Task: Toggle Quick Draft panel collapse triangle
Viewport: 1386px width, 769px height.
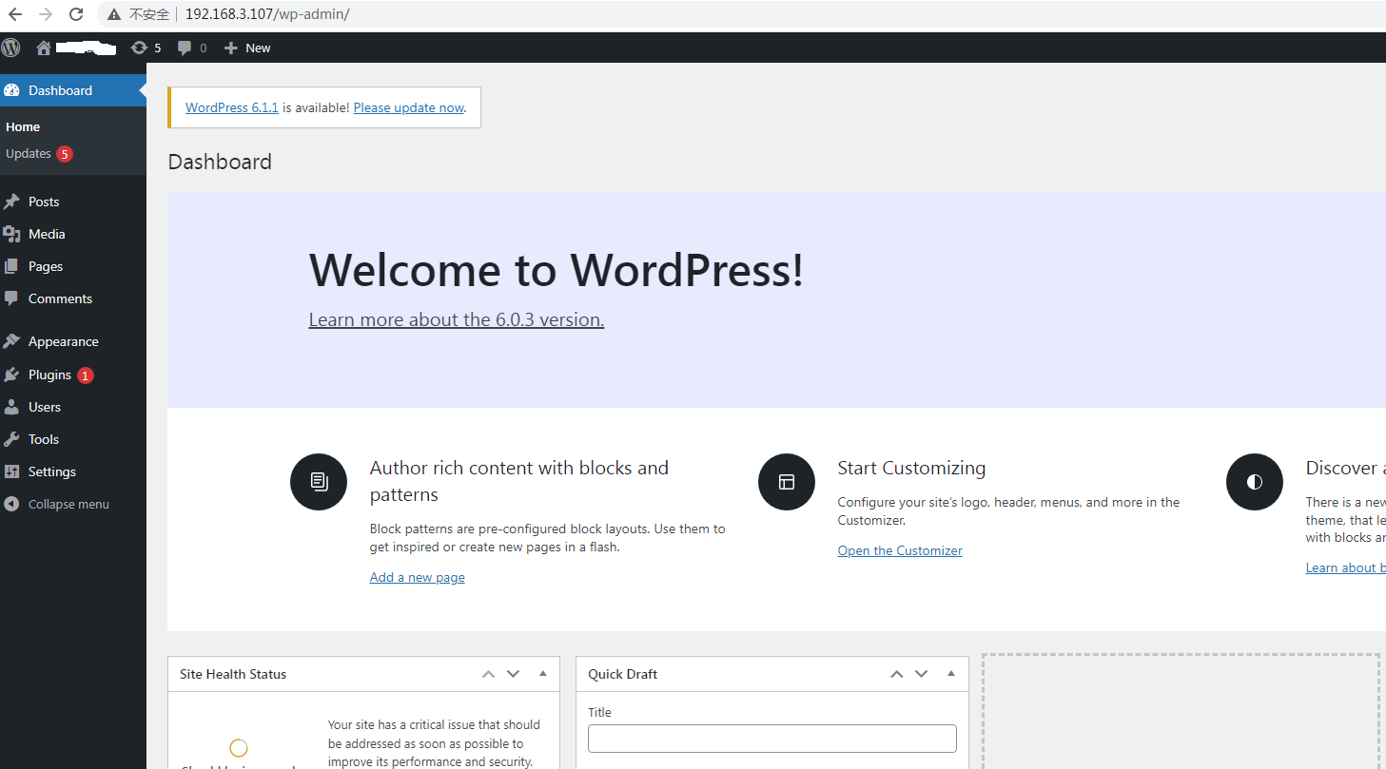Action: coord(951,674)
